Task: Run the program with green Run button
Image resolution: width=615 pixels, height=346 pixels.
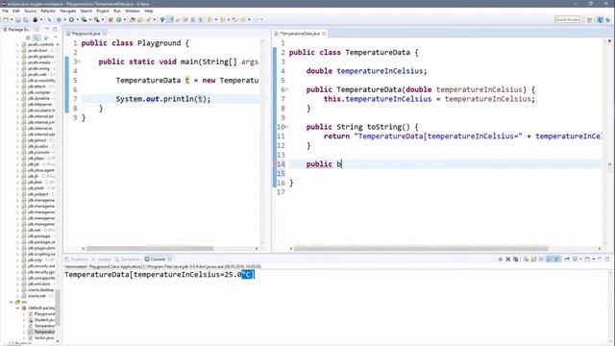Action: (x=71, y=19)
